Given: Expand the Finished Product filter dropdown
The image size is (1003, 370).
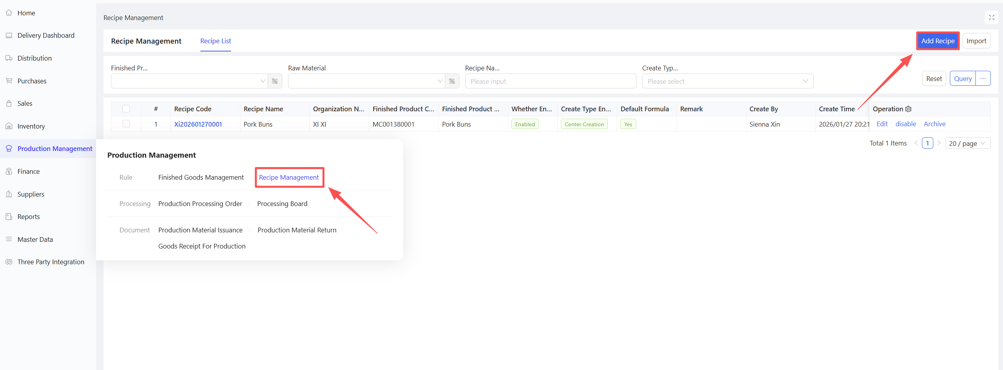Looking at the screenshot, I should tap(189, 81).
